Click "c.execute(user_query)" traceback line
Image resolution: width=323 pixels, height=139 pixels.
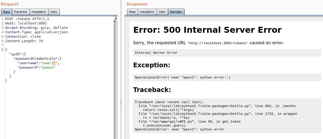164,125
